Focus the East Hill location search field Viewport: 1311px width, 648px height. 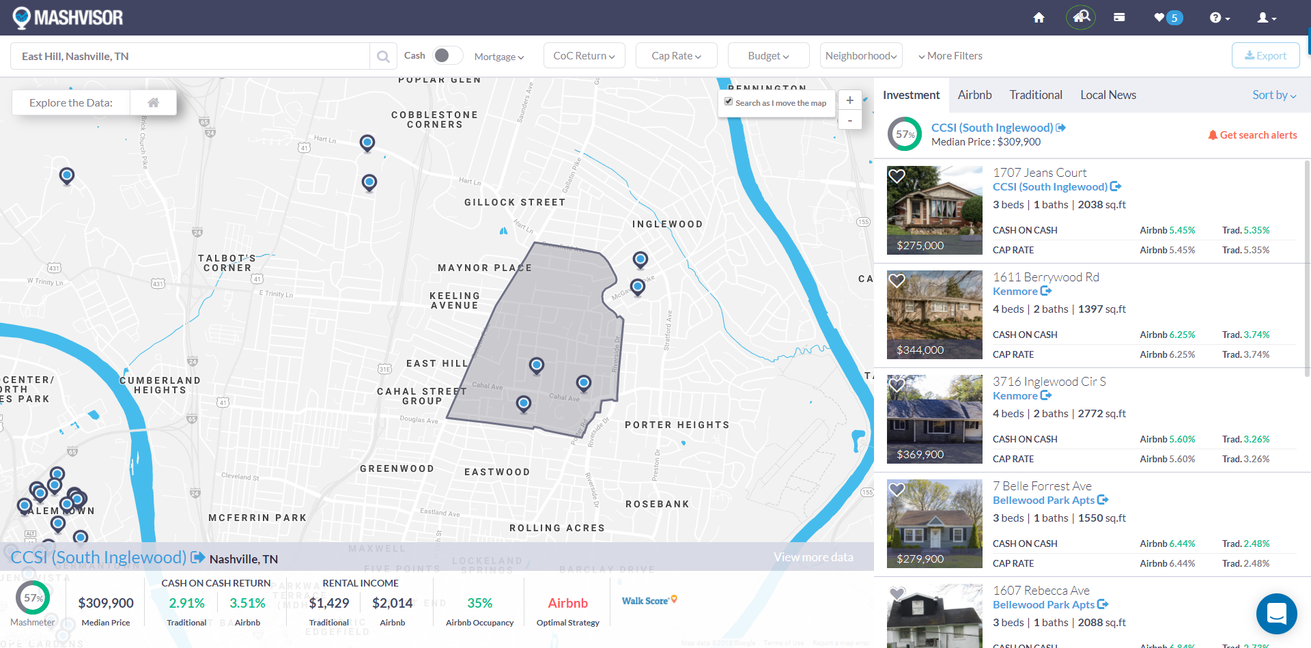click(190, 56)
